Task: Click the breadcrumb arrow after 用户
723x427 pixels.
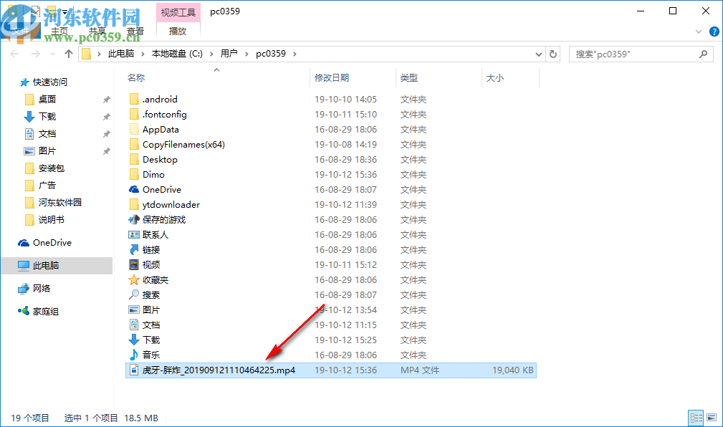Action: click(x=248, y=53)
